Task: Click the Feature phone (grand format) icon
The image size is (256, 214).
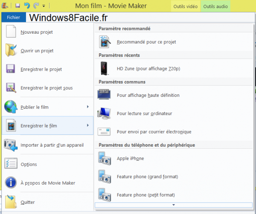Action: [105, 176]
